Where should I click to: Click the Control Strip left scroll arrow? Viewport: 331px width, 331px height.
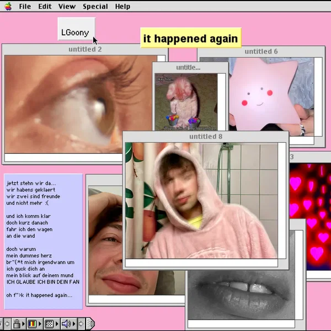pos(8,324)
